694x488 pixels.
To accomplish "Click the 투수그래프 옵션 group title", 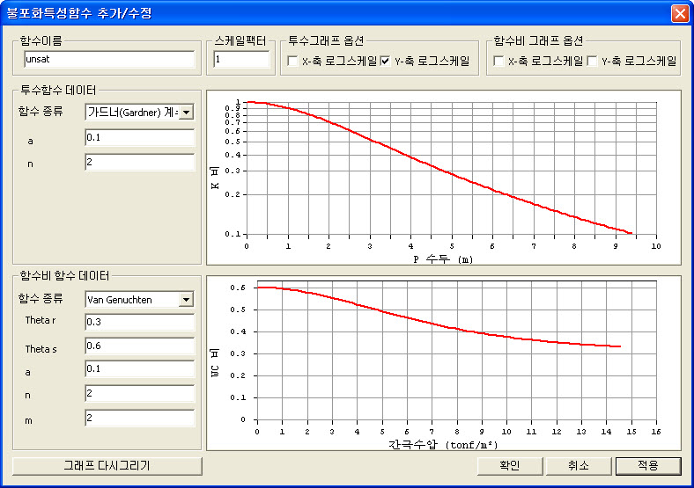I will coord(326,41).
